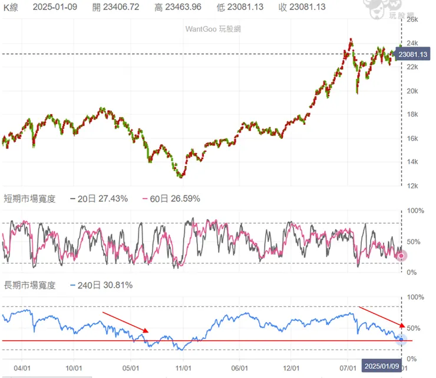Click the blue end-point marker on 240日 line

point(401,340)
